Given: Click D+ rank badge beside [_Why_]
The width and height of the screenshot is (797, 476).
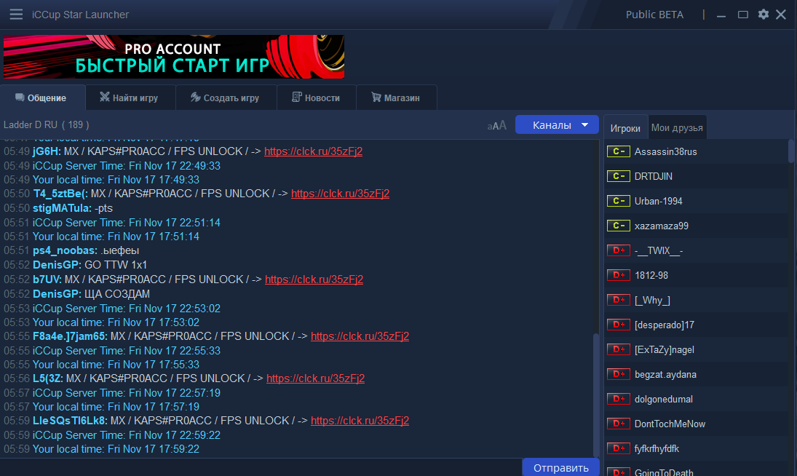Looking at the screenshot, I should (x=618, y=301).
